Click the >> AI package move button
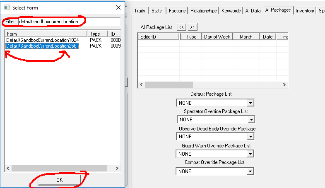 [193, 27]
